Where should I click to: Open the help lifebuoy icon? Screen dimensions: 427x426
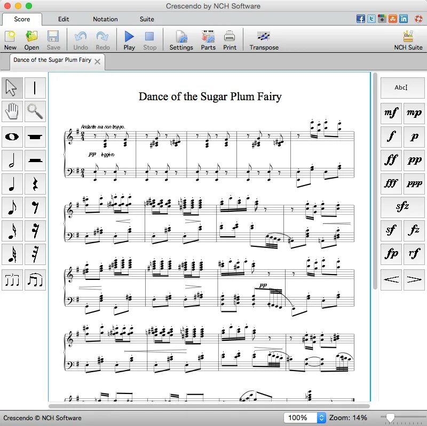(x=418, y=19)
